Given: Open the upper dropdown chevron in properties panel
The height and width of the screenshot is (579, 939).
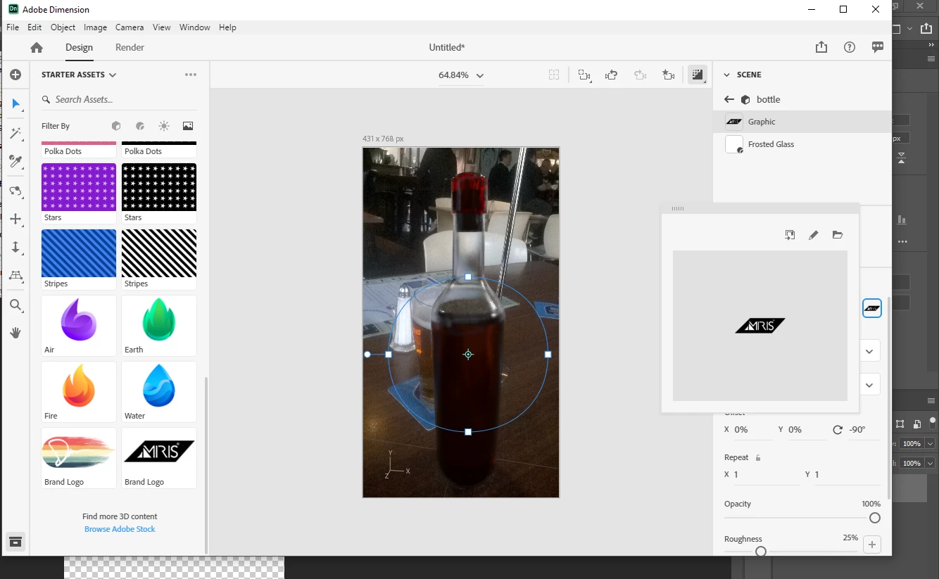Looking at the screenshot, I should click(x=869, y=351).
